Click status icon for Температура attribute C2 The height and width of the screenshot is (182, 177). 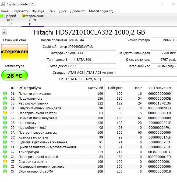5,152
